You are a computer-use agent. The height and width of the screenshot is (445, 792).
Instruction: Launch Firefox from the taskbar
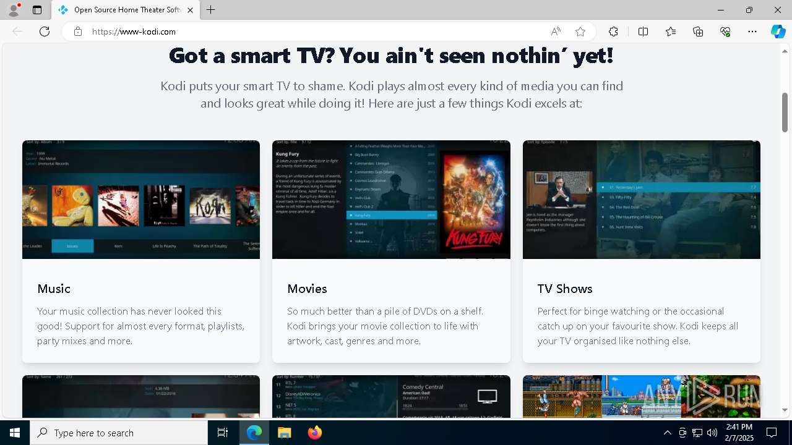coord(314,433)
